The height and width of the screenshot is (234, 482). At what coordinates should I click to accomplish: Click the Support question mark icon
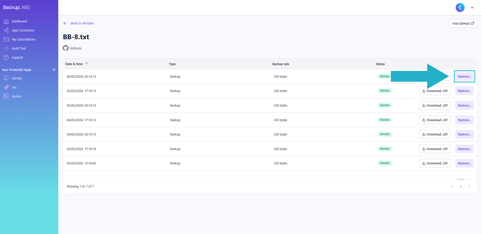6,58
